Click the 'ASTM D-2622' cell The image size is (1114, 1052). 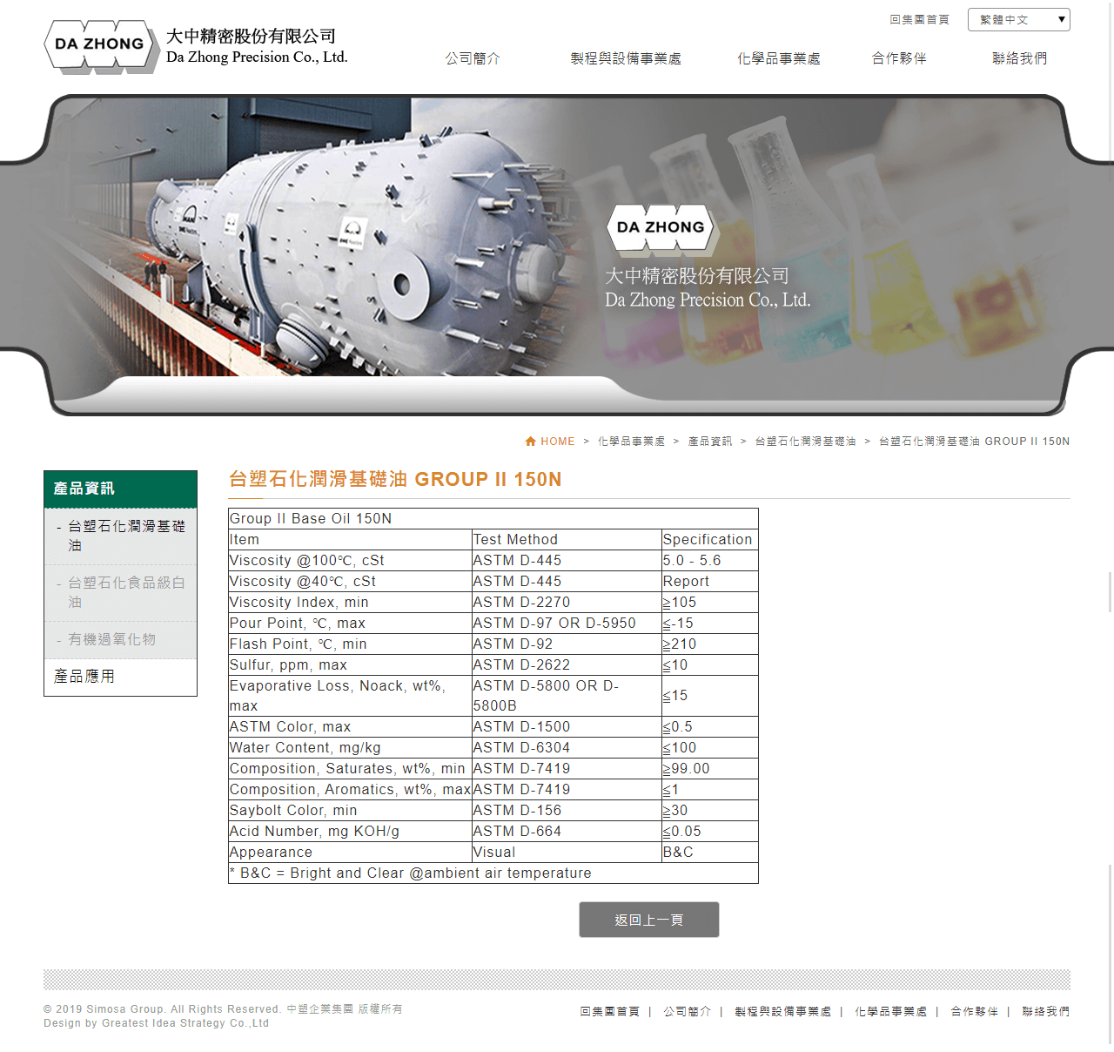click(567, 665)
